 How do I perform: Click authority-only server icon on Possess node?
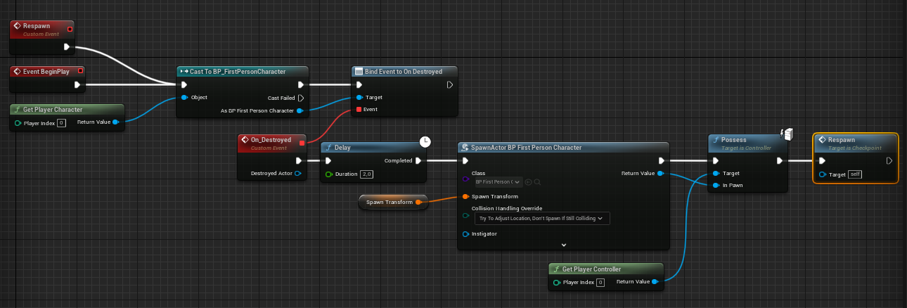(x=787, y=134)
